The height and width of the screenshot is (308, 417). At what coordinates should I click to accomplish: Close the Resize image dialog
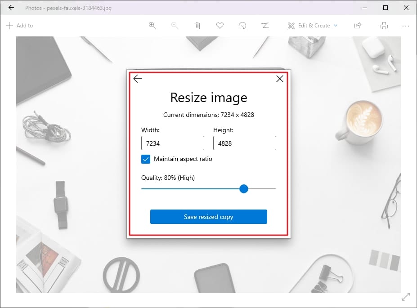(x=280, y=79)
